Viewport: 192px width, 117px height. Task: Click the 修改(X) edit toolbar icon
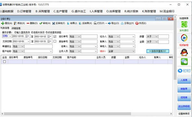click(x=15, y=23)
